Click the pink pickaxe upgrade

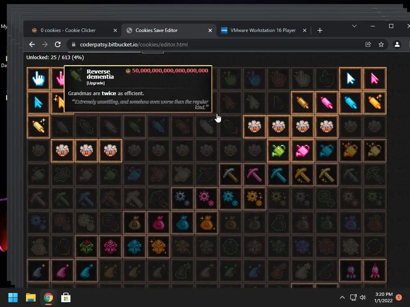(254, 175)
